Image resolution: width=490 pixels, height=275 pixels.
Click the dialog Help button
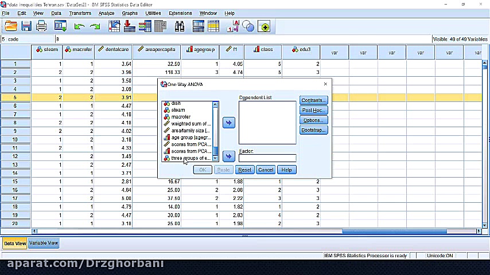tap(286, 170)
